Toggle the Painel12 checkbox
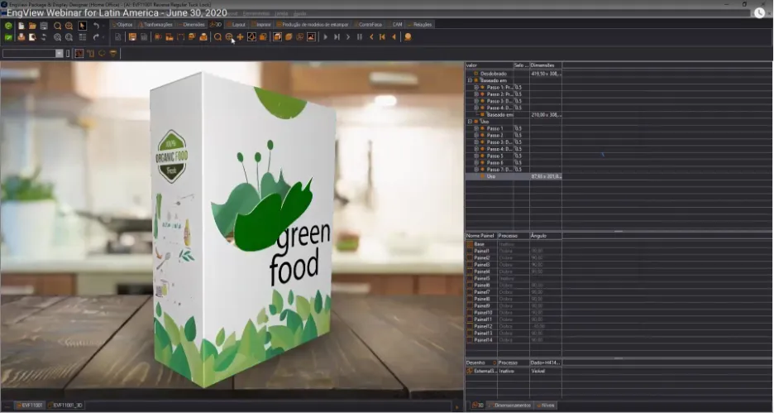The width and height of the screenshot is (774, 413). (x=470, y=327)
